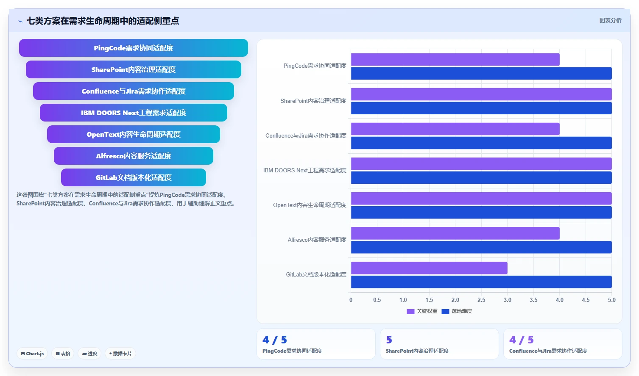Select the OpenText内容生命周期适配度 funnel bar
The image size is (639, 376).
[134, 134]
